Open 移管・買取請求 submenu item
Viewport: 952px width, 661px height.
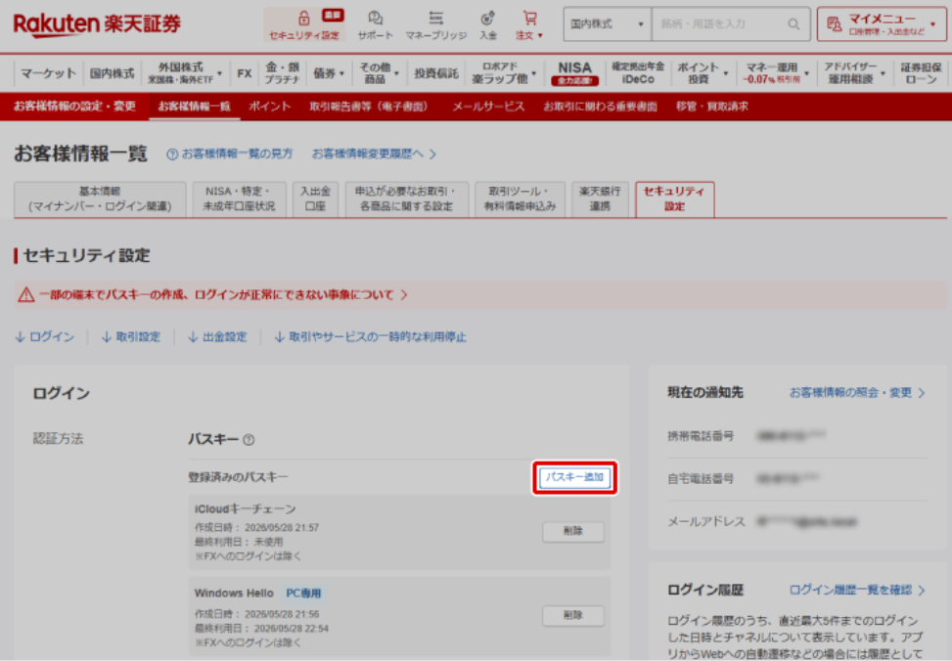coord(712,107)
